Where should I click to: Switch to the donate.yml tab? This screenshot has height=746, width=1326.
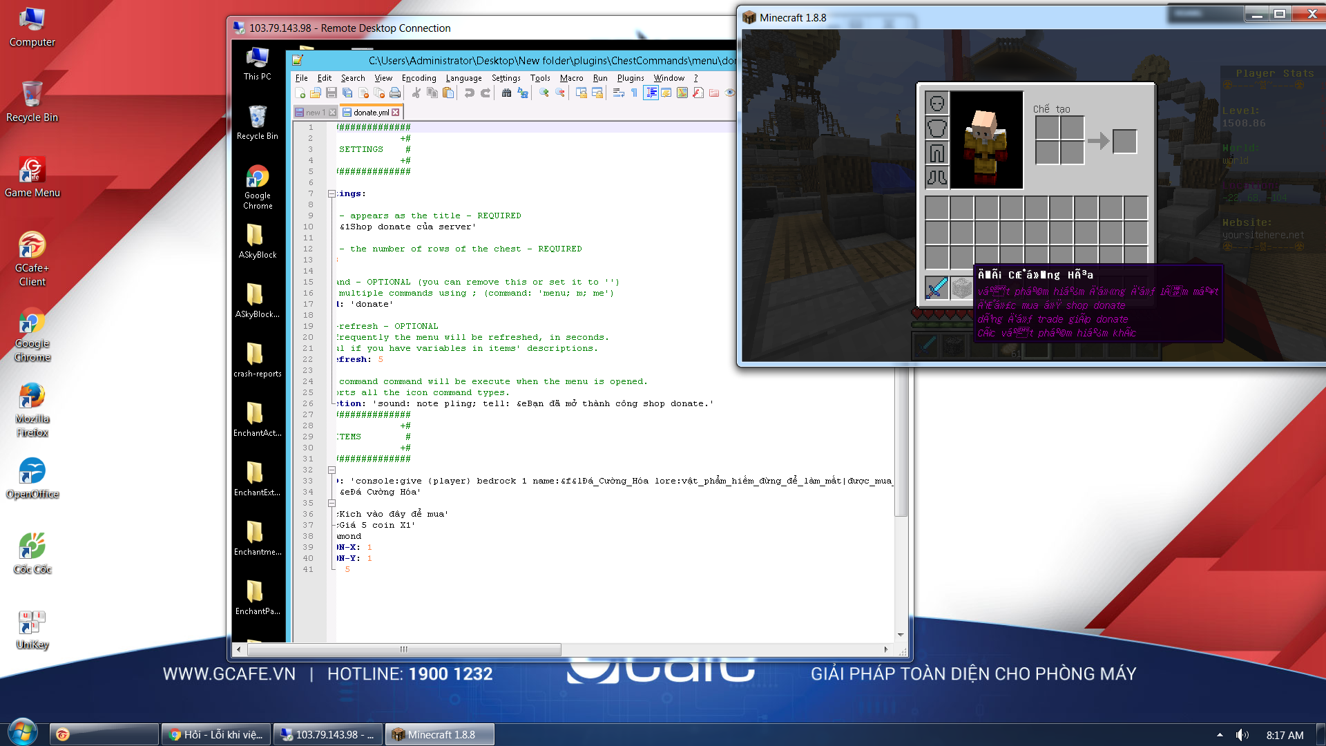(371, 113)
